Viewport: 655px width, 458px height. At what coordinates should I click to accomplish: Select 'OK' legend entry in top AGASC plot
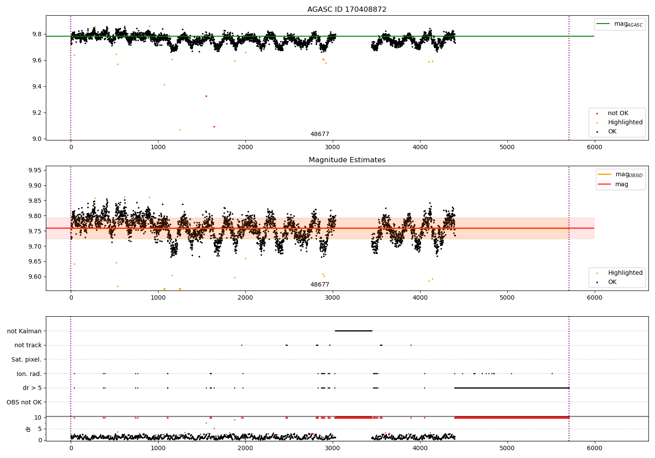(x=612, y=132)
